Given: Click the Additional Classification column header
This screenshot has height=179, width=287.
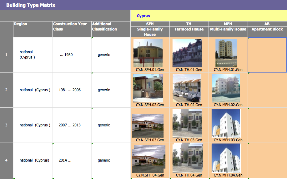Looking at the screenshot, I should tap(111, 29).
